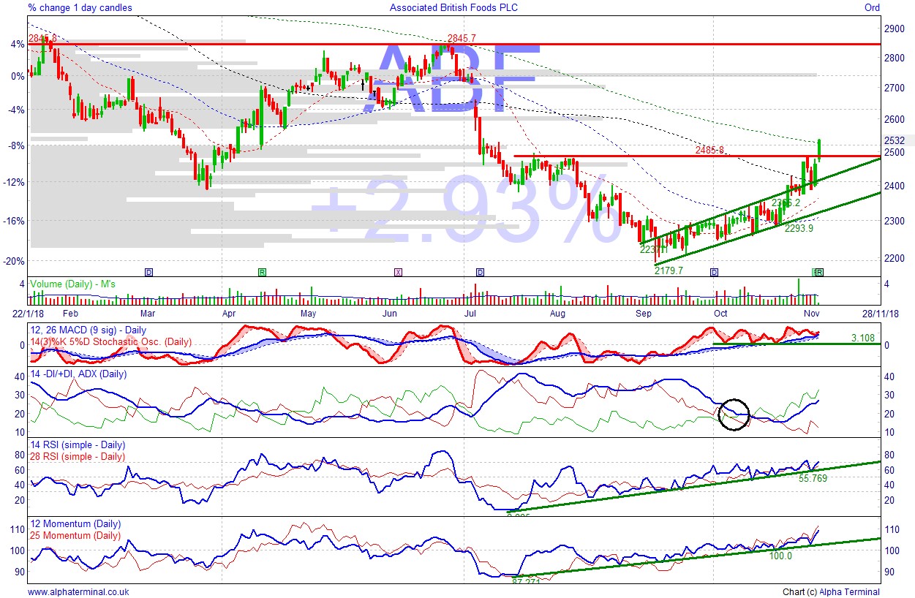Open the www.alphaterminal.co.uk link

point(78,591)
